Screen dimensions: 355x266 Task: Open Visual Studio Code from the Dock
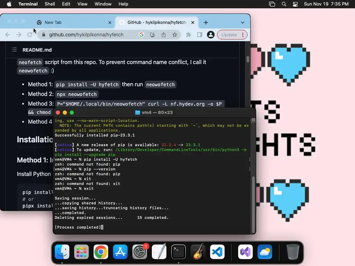217,252
